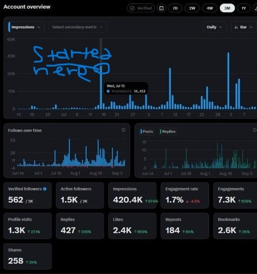The width and height of the screenshot is (257, 274).
Task: Open the calendar date picker icon
Action: (x=161, y=8)
